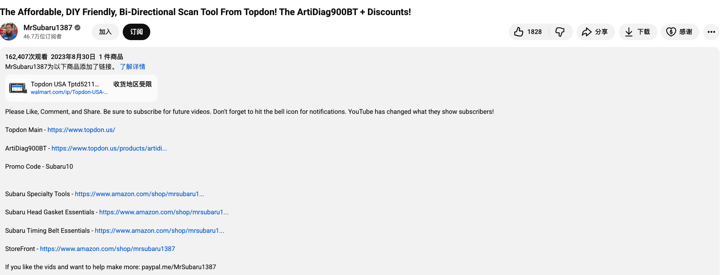Click the thumbs-up like icon

pos(519,32)
